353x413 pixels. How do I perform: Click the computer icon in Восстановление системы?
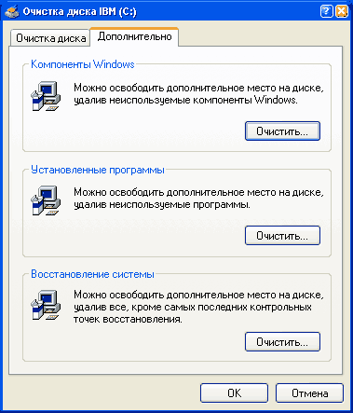46,305
